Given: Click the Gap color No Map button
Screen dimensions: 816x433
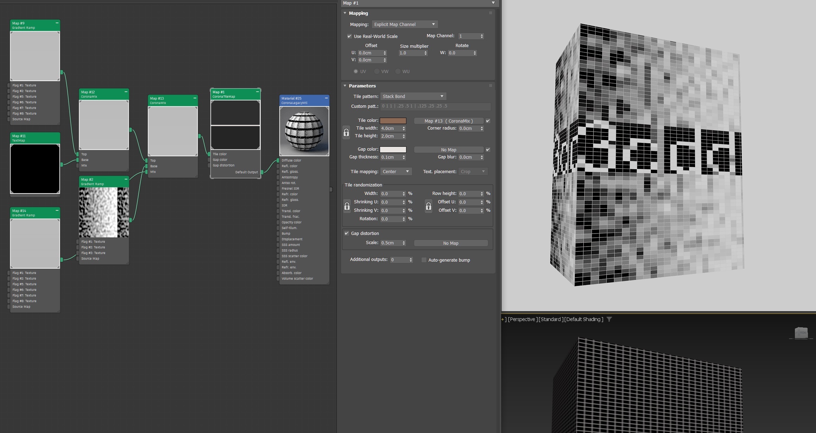Looking at the screenshot, I should point(449,150).
